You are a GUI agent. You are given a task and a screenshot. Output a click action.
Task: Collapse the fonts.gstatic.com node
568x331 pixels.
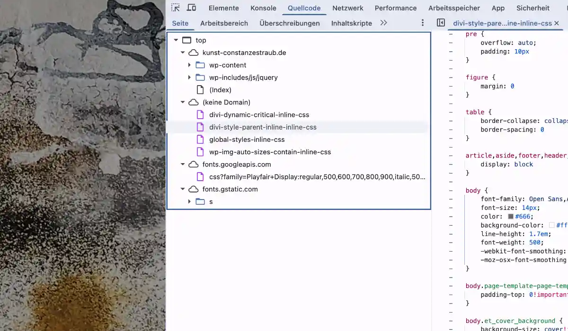(183, 189)
